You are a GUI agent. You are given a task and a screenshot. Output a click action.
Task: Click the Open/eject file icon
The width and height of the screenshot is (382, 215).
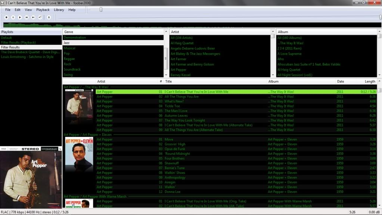pos(49,17)
